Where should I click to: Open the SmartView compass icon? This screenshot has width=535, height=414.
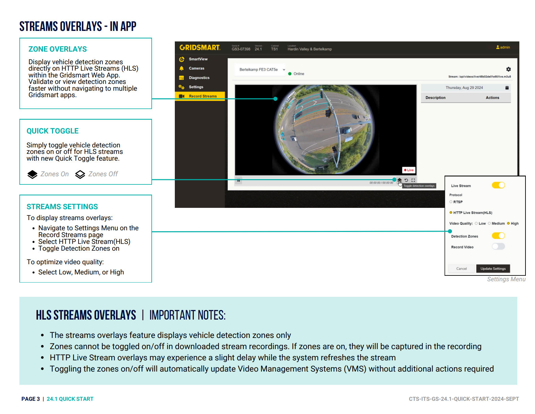(182, 59)
